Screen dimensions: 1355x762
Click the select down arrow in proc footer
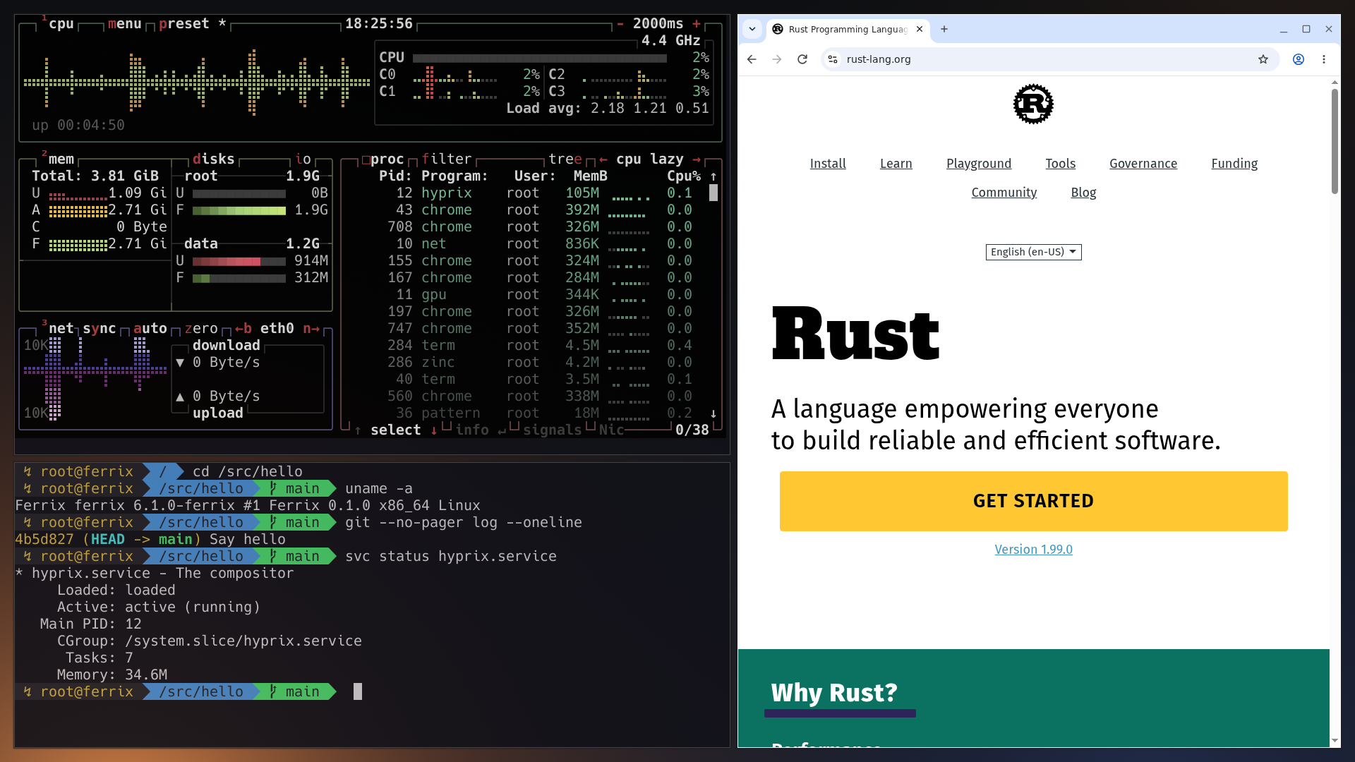tap(434, 430)
